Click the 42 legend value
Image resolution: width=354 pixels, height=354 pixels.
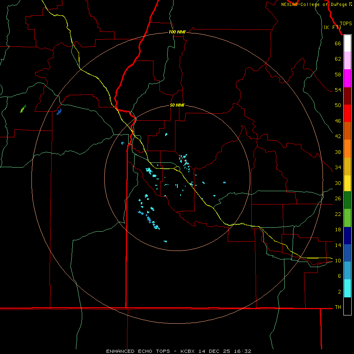pyautogui.click(x=338, y=136)
